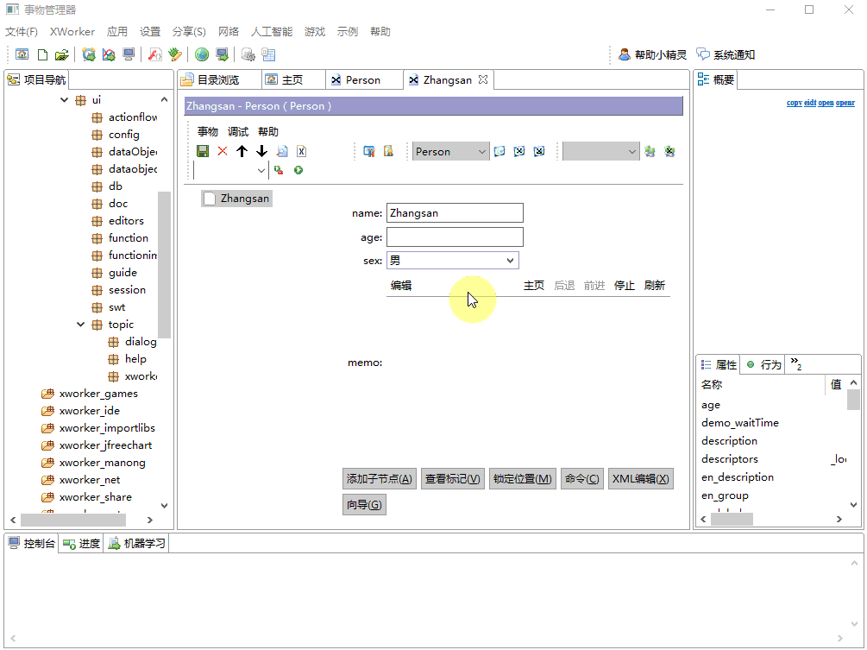Click 帮助小精灵 helper in toolbar
Viewport: 867px width, 650px height.
click(652, 54)
